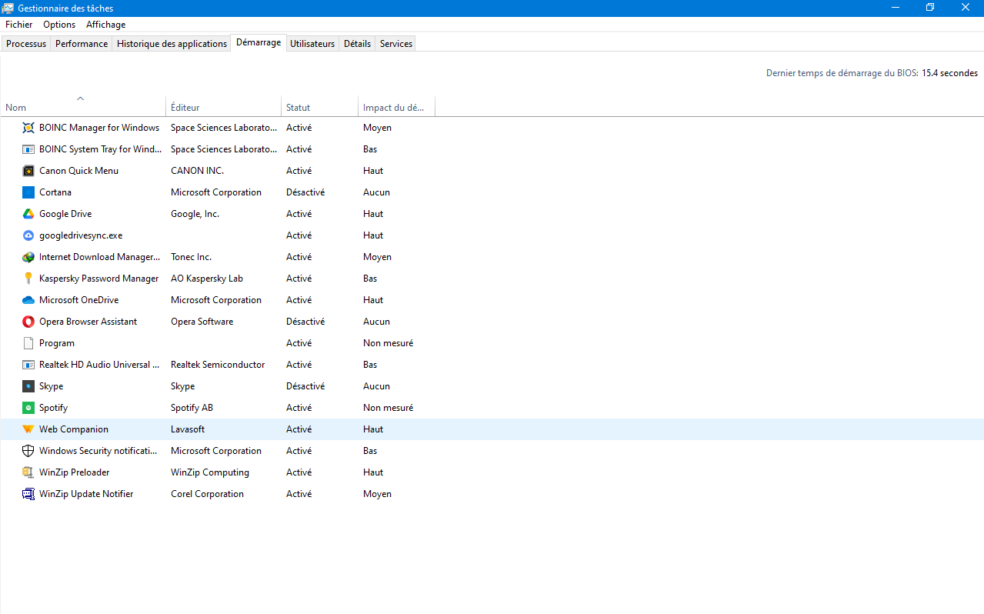Click the Google Drive icon
This screenshot has width=984, height=614.
pos(28,214)
